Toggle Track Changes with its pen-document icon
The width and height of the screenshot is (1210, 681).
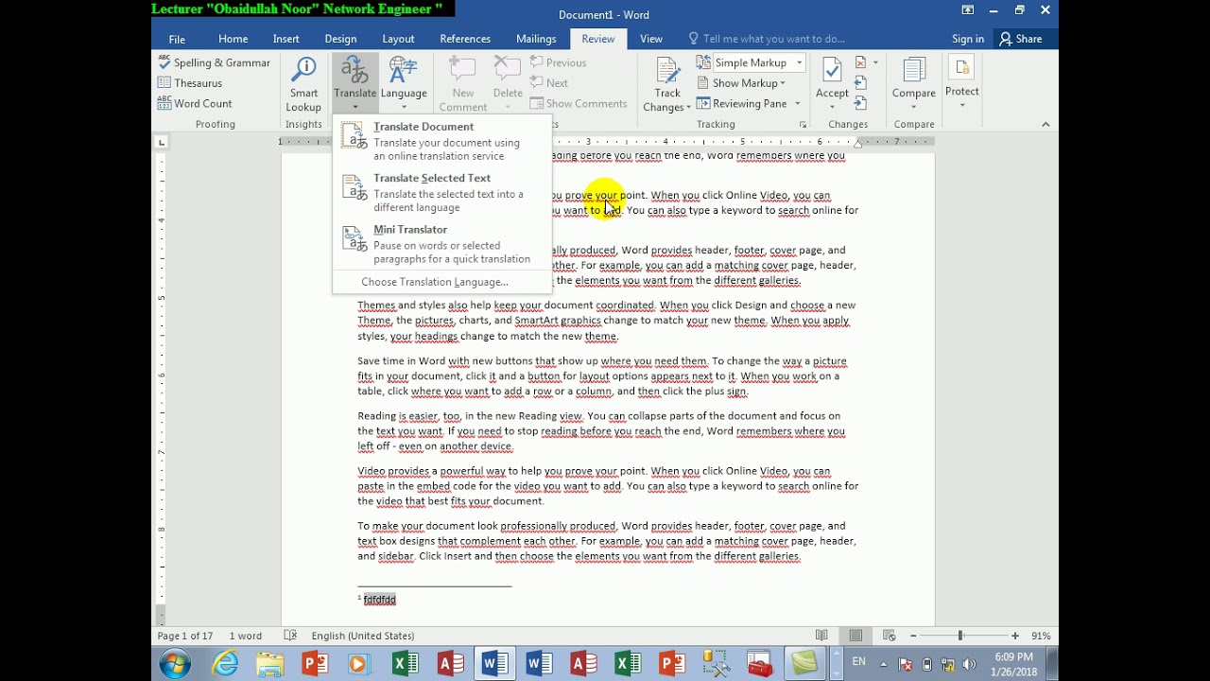click(x=667, y=71)
